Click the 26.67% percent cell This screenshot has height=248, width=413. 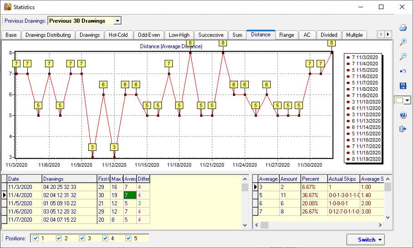[314, 212]
